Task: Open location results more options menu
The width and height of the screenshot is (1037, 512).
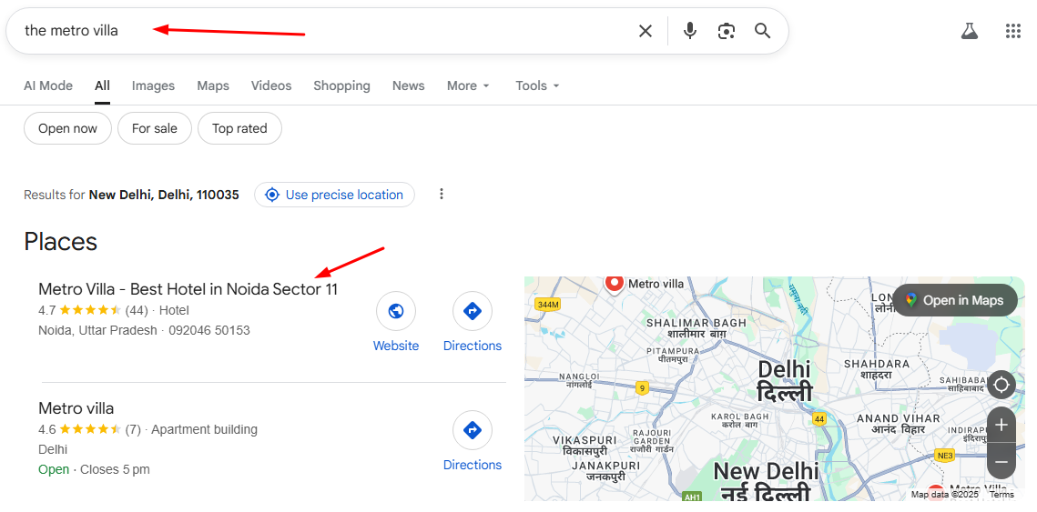Action: (442, 194)
